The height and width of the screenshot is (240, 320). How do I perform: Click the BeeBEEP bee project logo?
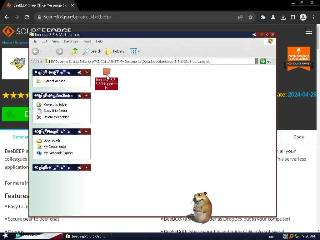(x=18, y=63)
